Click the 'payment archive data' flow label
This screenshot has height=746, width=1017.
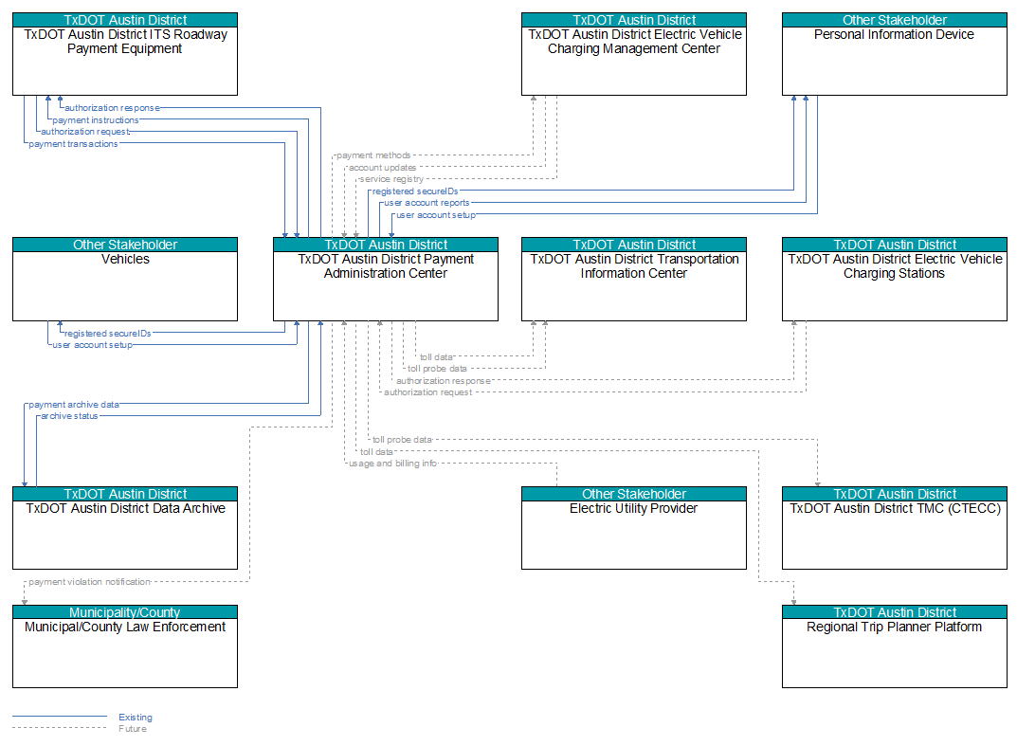pos(74,405)
